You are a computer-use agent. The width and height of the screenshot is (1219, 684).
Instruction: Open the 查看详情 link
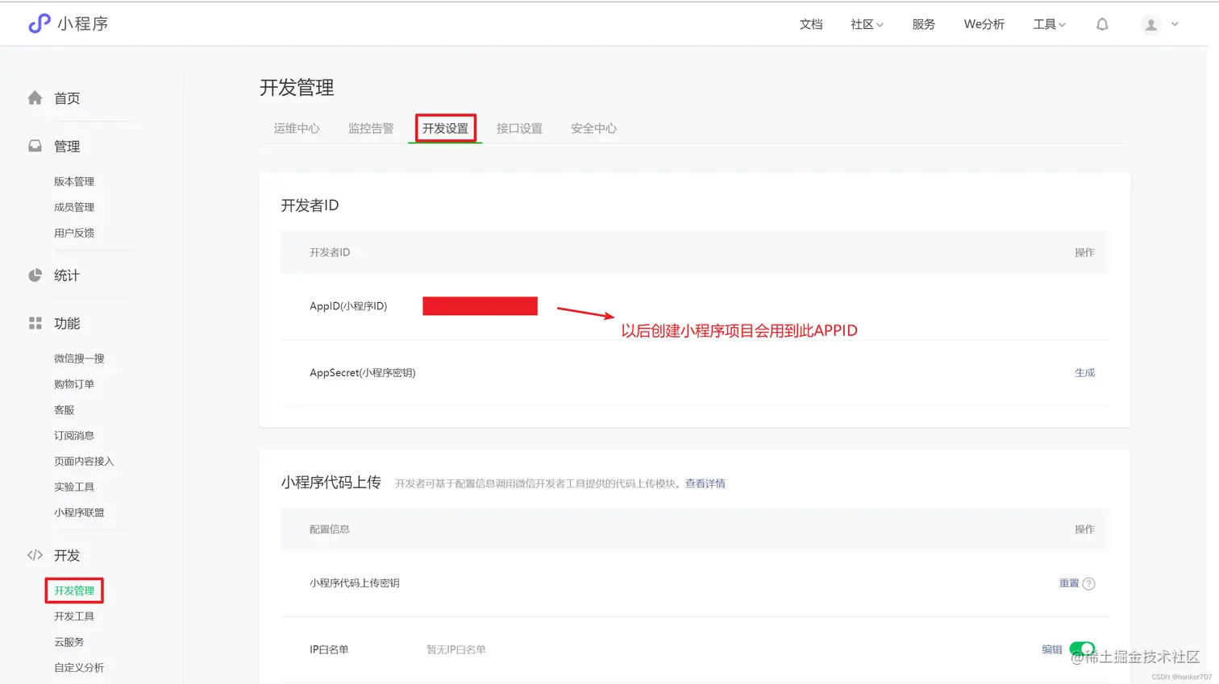coord(704,483)
